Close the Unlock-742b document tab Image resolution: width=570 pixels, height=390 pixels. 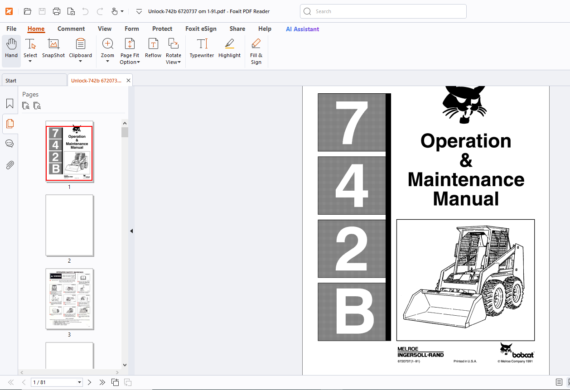pyautogui.click(x=128, y=81)
